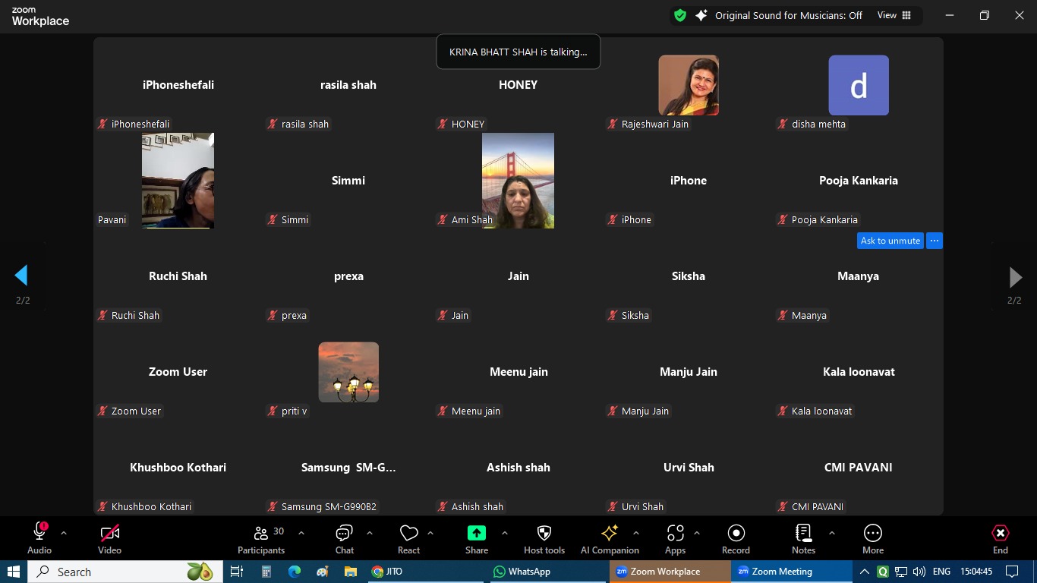Open the Participants panel

[261, 539]
